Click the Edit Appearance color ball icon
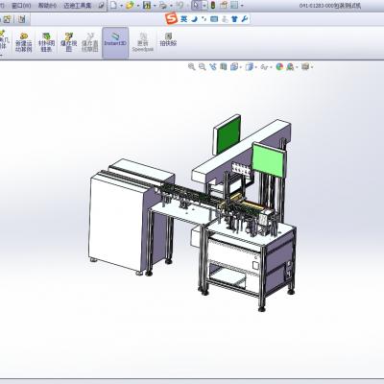This screenshot has width=384, height=384. (279, 67)
